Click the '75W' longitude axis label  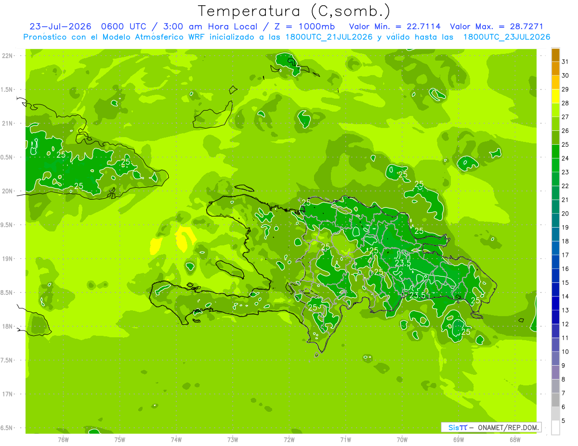click(x=120, y=440)
